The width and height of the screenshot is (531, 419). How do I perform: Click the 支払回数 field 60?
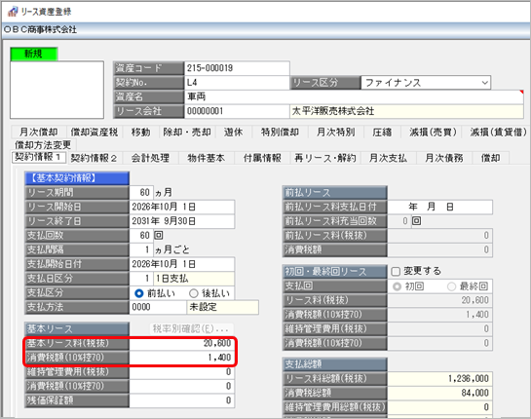(x=141, y=236)
